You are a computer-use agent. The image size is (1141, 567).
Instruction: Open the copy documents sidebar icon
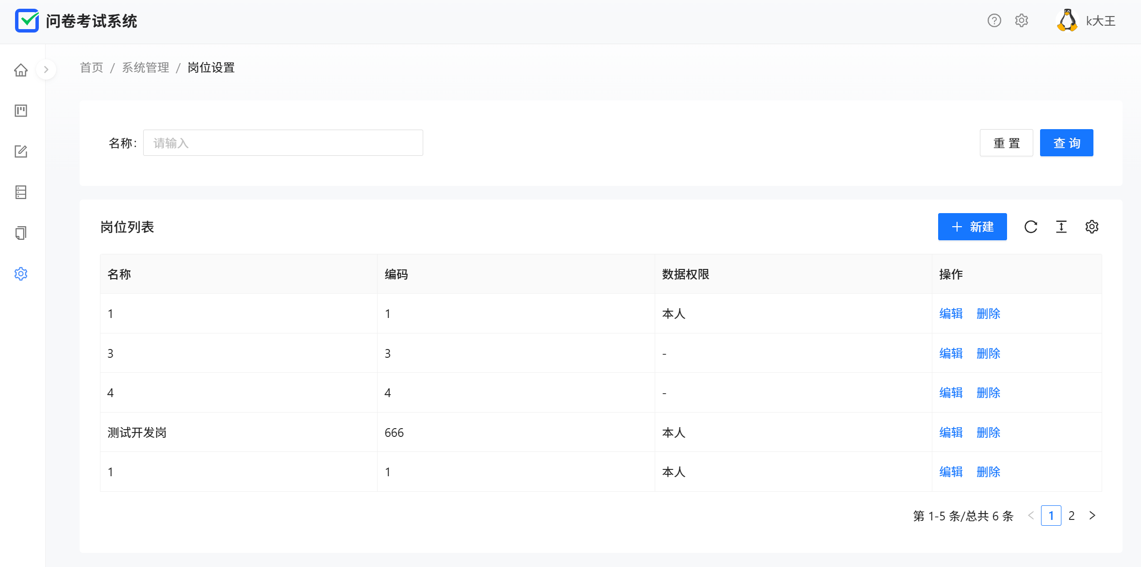click(x=21, y=233)
